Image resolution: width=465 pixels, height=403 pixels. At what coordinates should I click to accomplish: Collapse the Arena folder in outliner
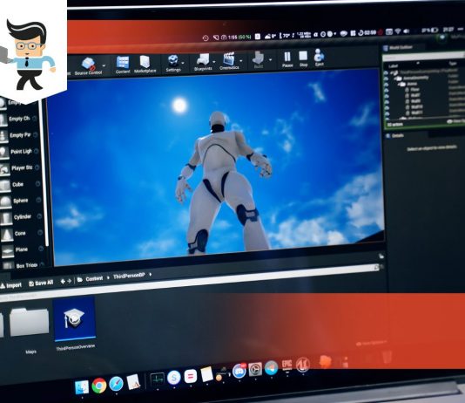[399, 85]
